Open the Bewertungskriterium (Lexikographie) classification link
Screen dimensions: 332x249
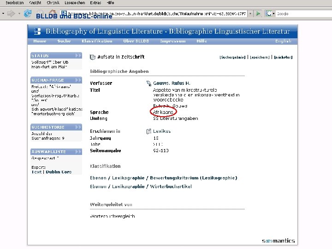[194, 178]
